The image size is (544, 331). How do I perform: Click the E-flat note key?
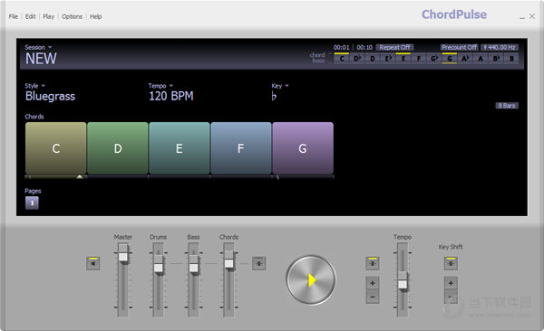(388, 59)
